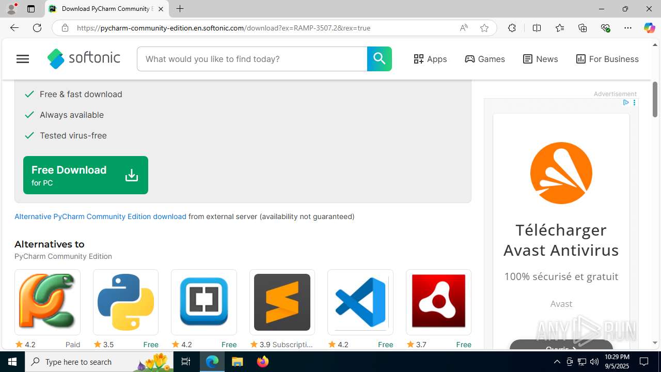Open the notification center icon
The width and height of the screenshot is (661, 372).
[644, 362]
